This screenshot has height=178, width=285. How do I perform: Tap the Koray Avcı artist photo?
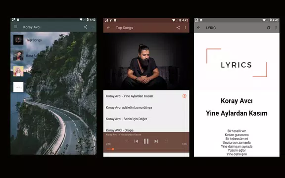click(146, 61)
